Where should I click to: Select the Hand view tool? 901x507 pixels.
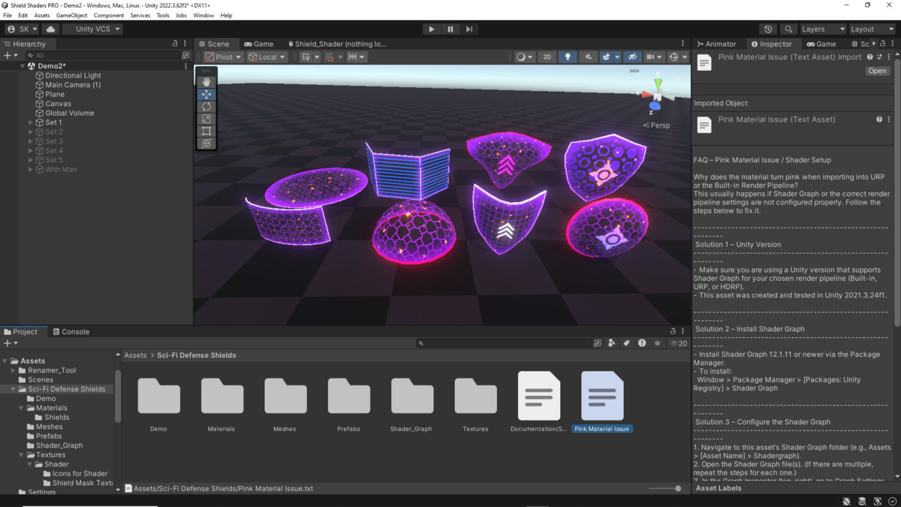(206, 81)
